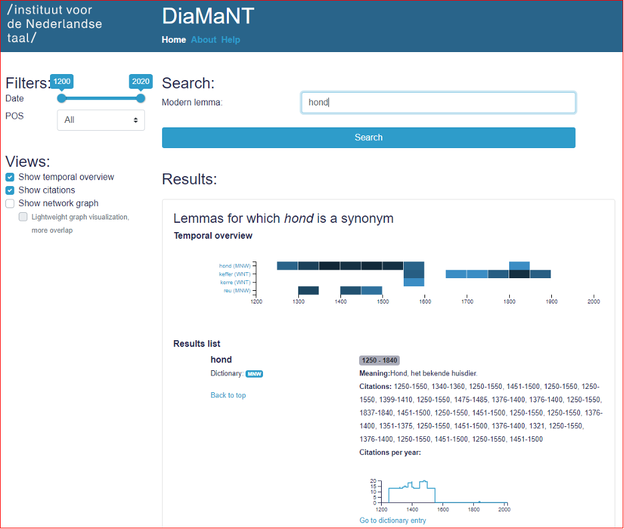Uncheck Show citations checkbox
The width and height of the screenshot is (624, 529).
tap(10, 190)
